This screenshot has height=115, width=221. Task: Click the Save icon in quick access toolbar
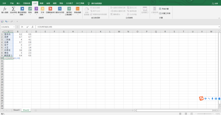pos(2,22)
